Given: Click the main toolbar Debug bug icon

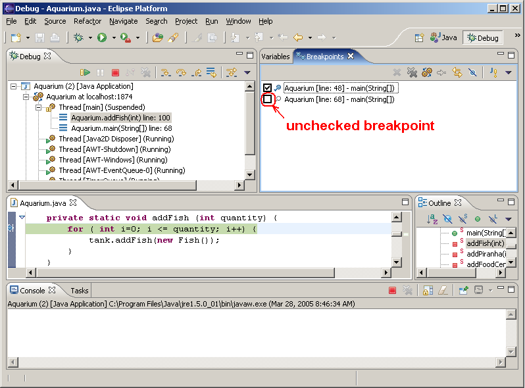Looking at the screenshot, I should [79, 37].
